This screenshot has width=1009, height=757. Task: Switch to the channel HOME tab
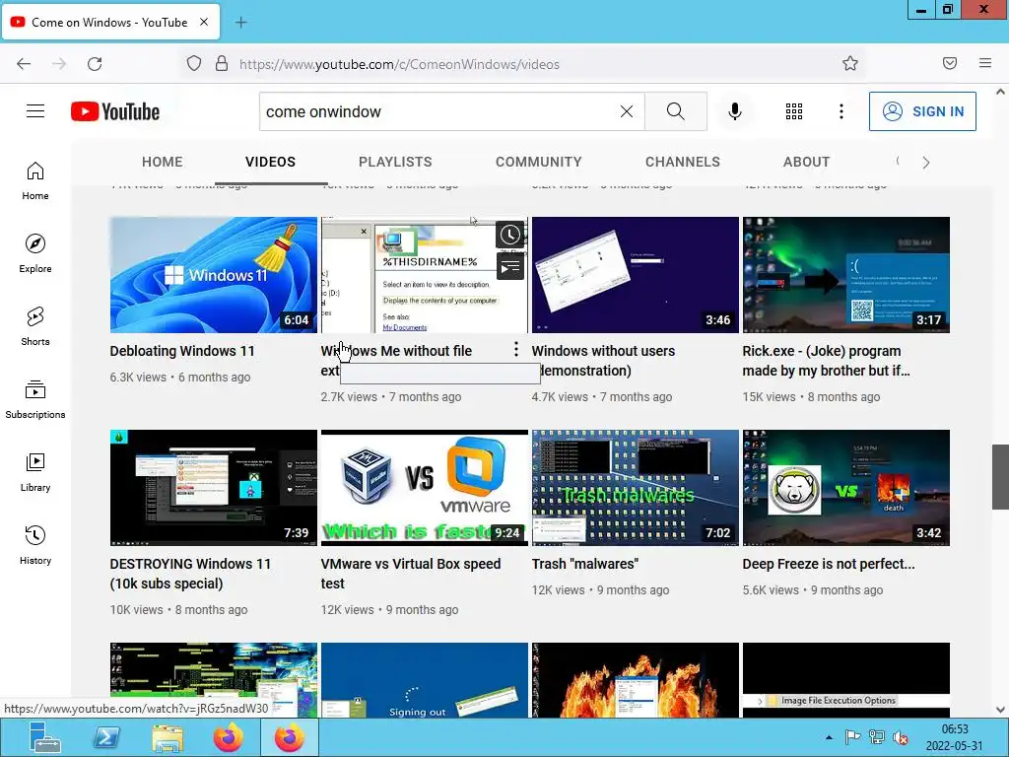pos(163,163)
